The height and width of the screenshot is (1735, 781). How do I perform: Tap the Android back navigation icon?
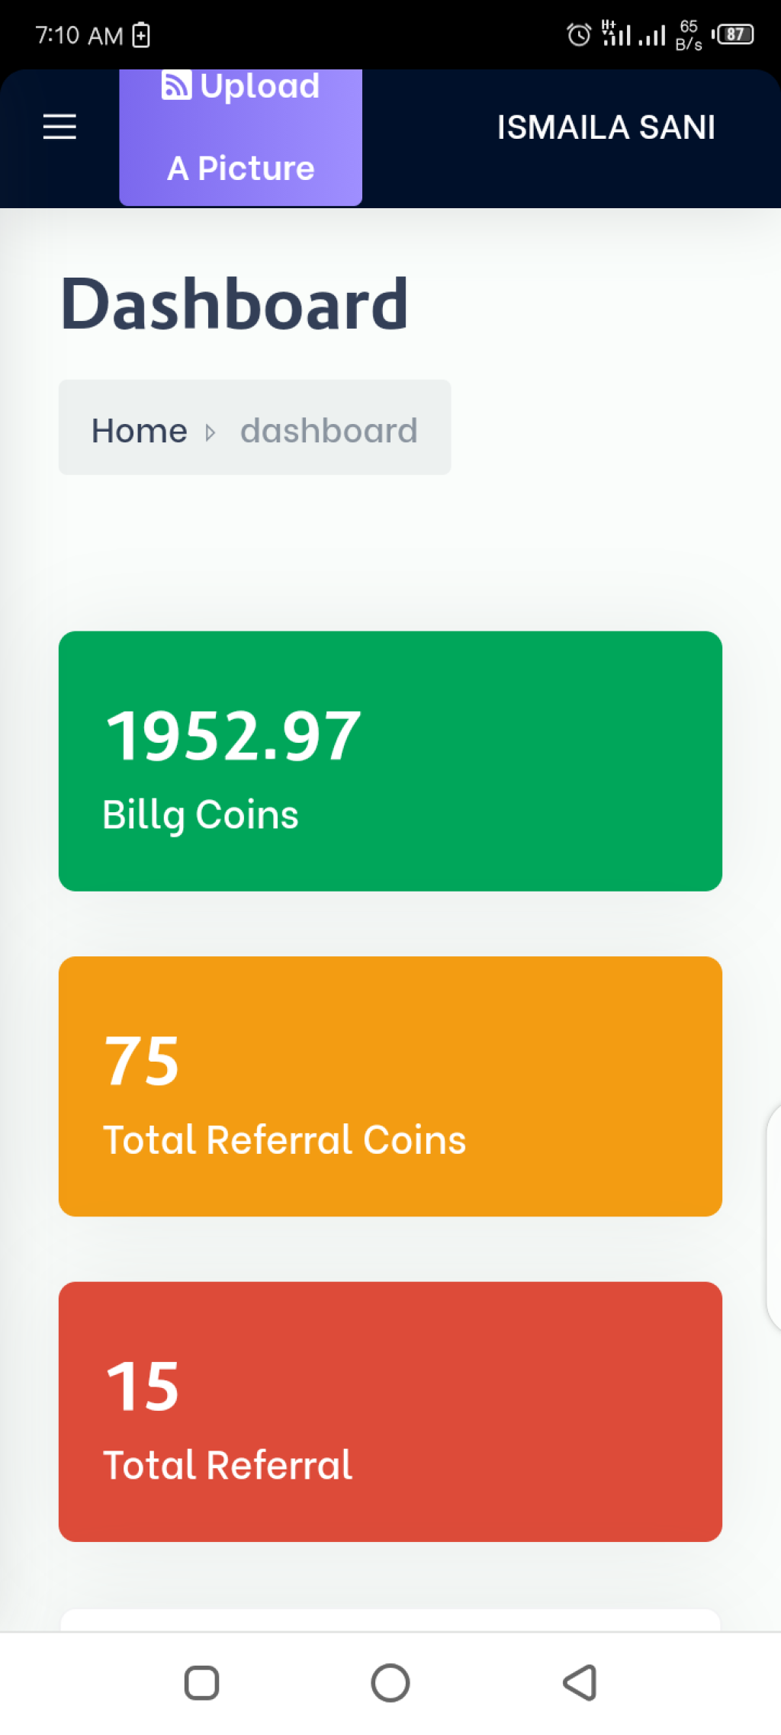pyautogui.click(x=580, y=1682)
